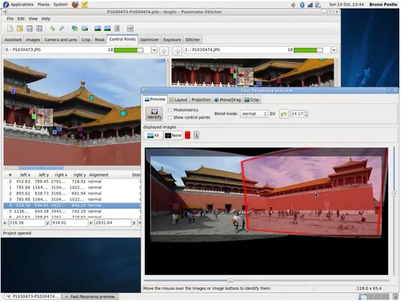Click the All displayed images button
Screen dimensions: 402x302
click(153, 135)
